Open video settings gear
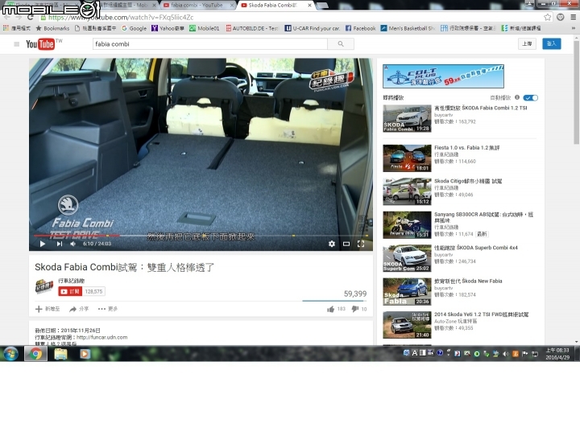Screen dimensions: 580x423 [332, 244]
